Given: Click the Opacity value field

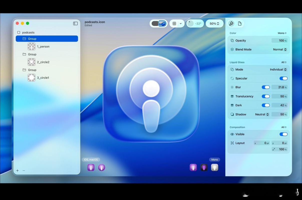Looking at the screenshot, I should tap(279, 41).
